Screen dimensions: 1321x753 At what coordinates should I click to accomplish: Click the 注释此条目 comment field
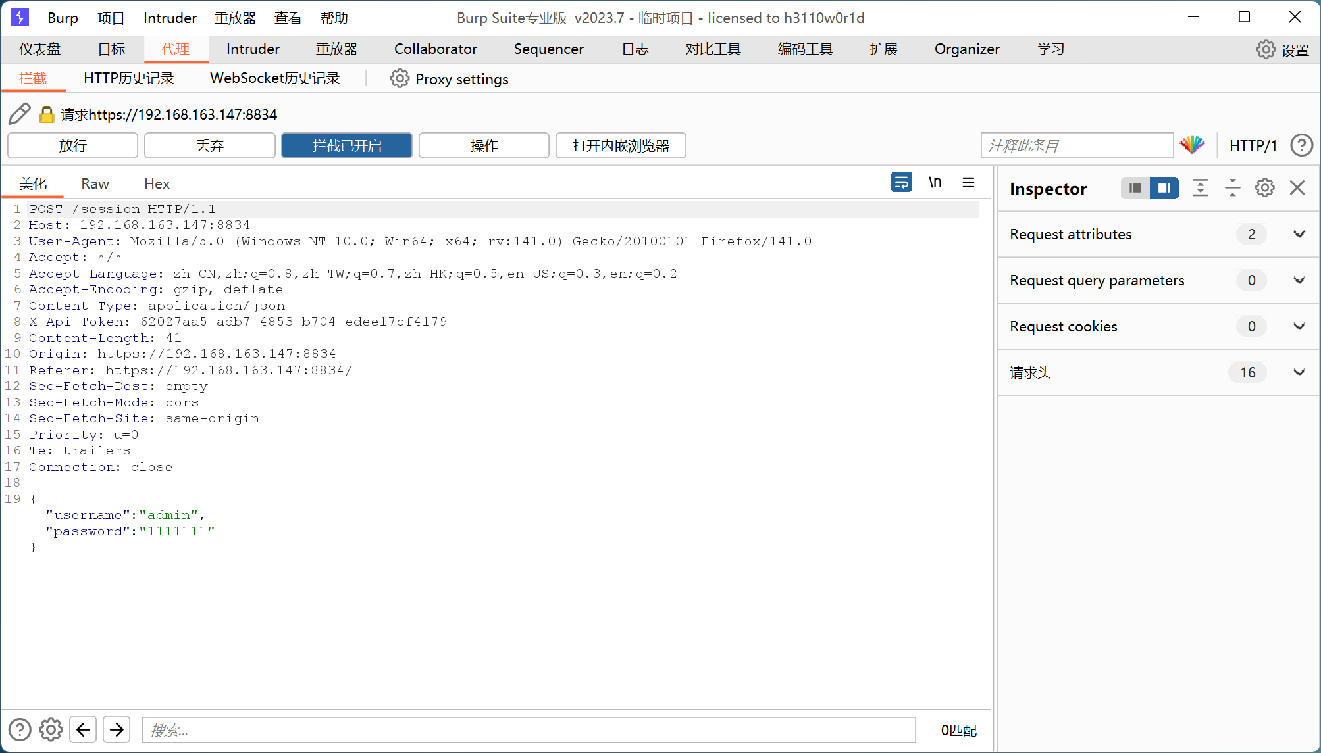tap(1077, 145)
